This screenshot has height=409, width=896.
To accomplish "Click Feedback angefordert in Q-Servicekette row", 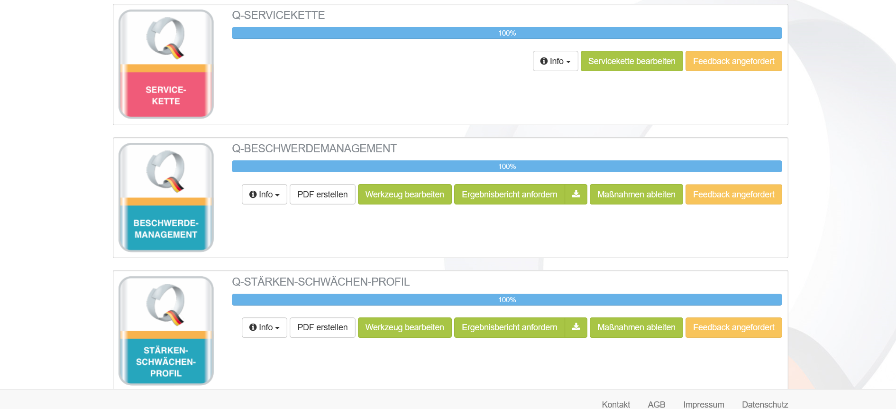I will (733, 61).
